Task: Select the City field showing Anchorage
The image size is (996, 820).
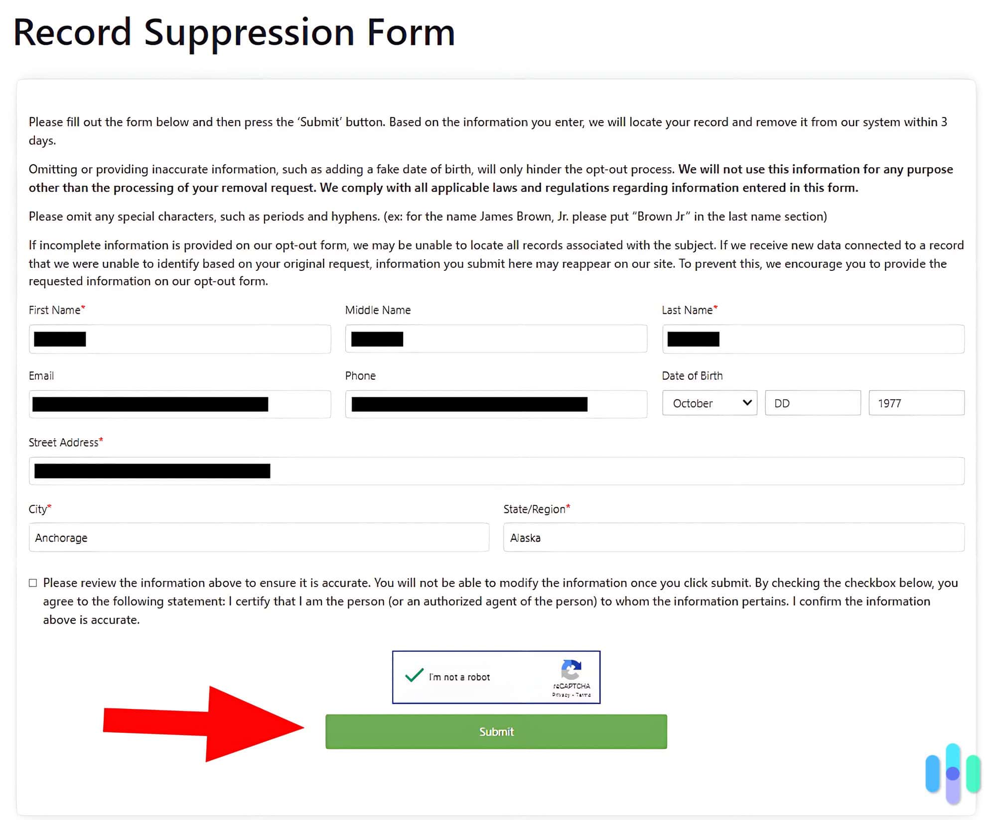Action: (258, 537)
